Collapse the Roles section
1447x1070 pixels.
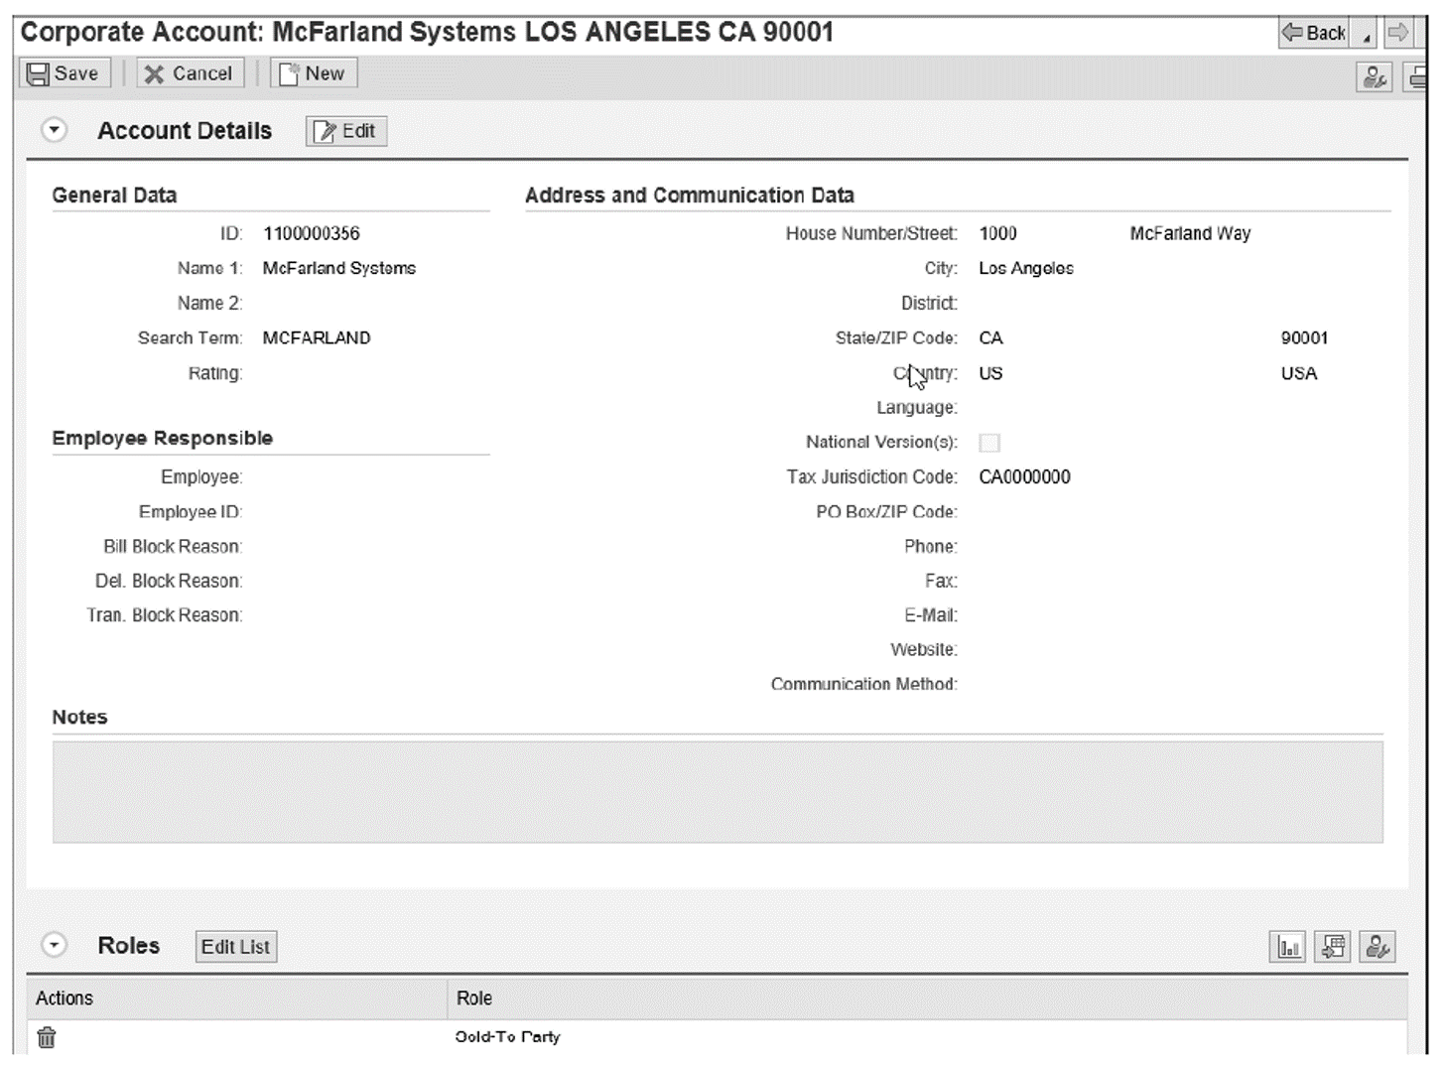point(54,944)
